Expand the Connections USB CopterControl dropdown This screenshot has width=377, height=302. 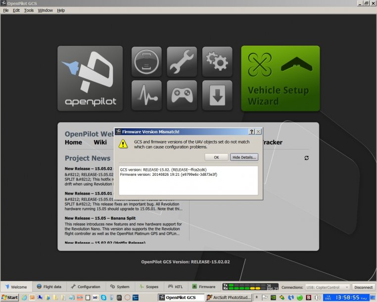[x=328, y=287]
